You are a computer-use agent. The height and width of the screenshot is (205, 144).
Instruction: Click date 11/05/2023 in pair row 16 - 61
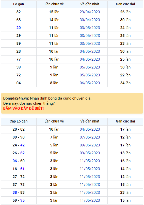[90, 169]
